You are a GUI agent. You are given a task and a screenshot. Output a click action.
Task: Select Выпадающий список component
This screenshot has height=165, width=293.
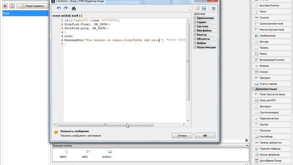tap(271, 60)
